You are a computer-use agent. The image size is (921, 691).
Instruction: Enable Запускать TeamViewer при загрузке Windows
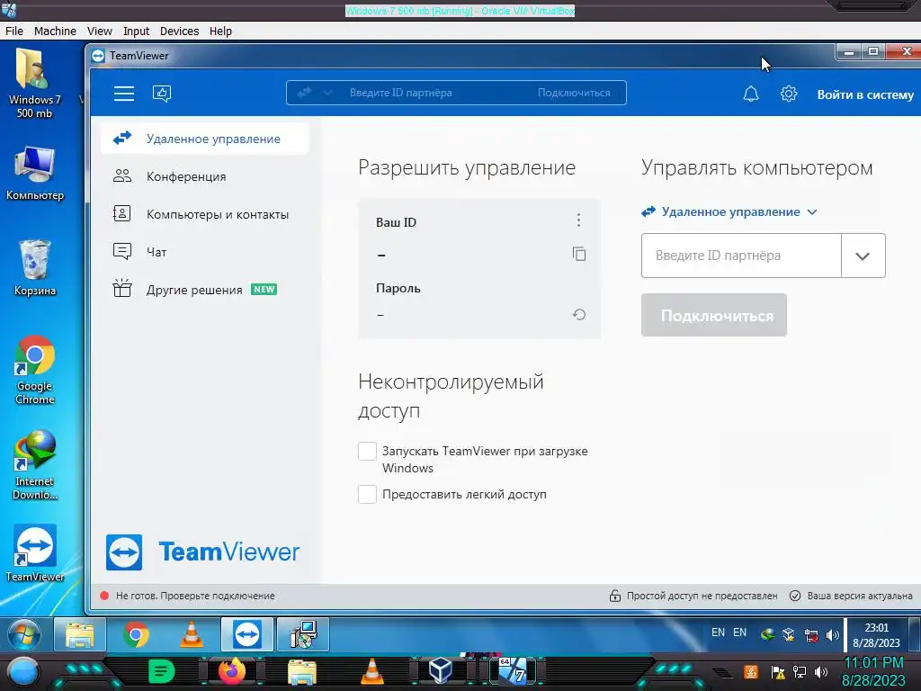367,452
